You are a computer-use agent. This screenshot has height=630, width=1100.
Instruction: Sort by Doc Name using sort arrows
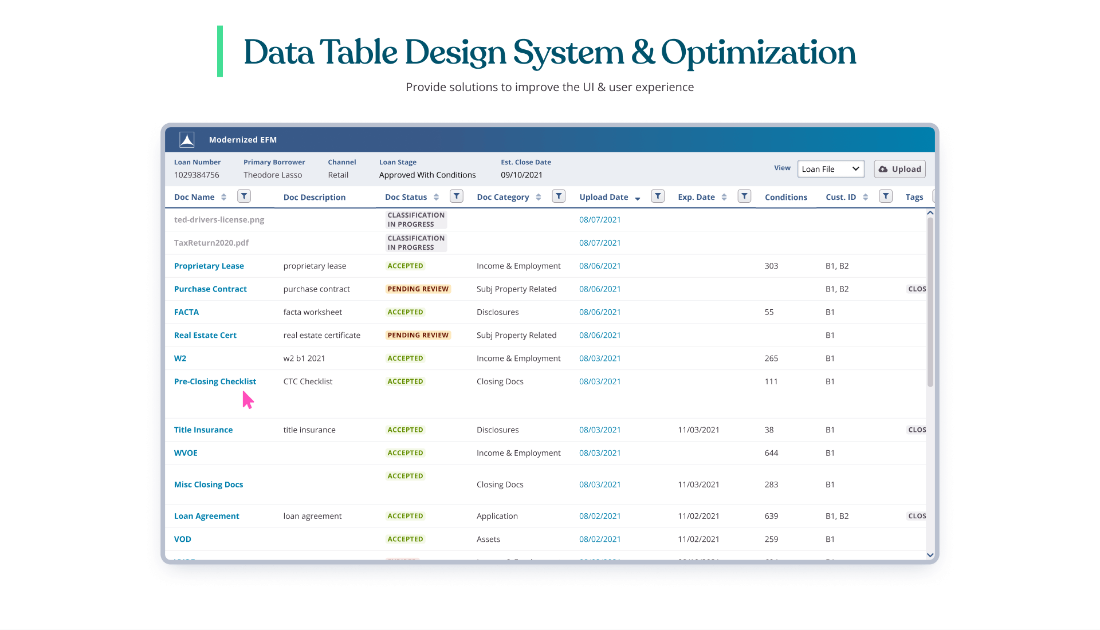pyautogui.click(x=224, y=197)
